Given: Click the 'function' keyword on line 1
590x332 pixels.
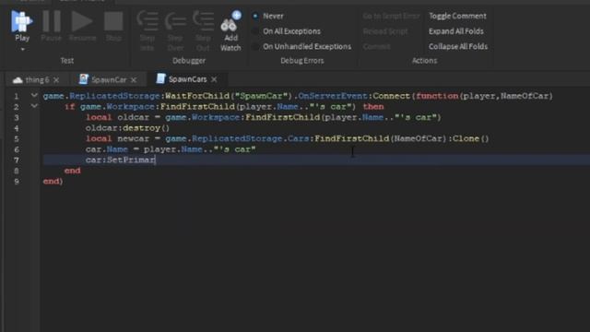Looking at the screenshot, I should [437, 96].
